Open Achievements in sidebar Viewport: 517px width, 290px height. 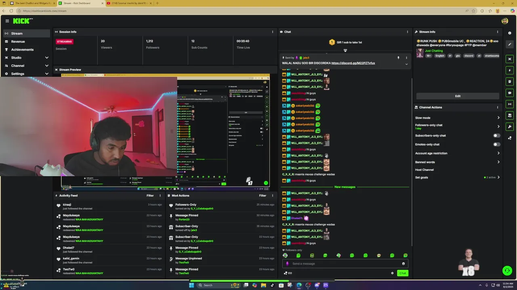click(x=26, y=50)
